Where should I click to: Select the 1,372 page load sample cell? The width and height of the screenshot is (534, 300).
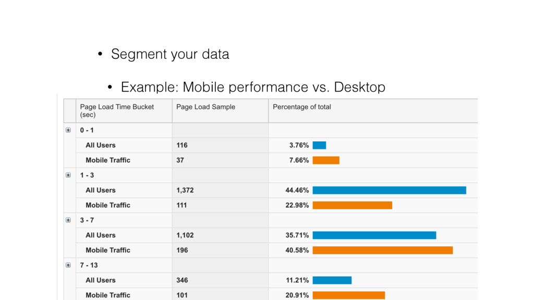coord(221,190)
